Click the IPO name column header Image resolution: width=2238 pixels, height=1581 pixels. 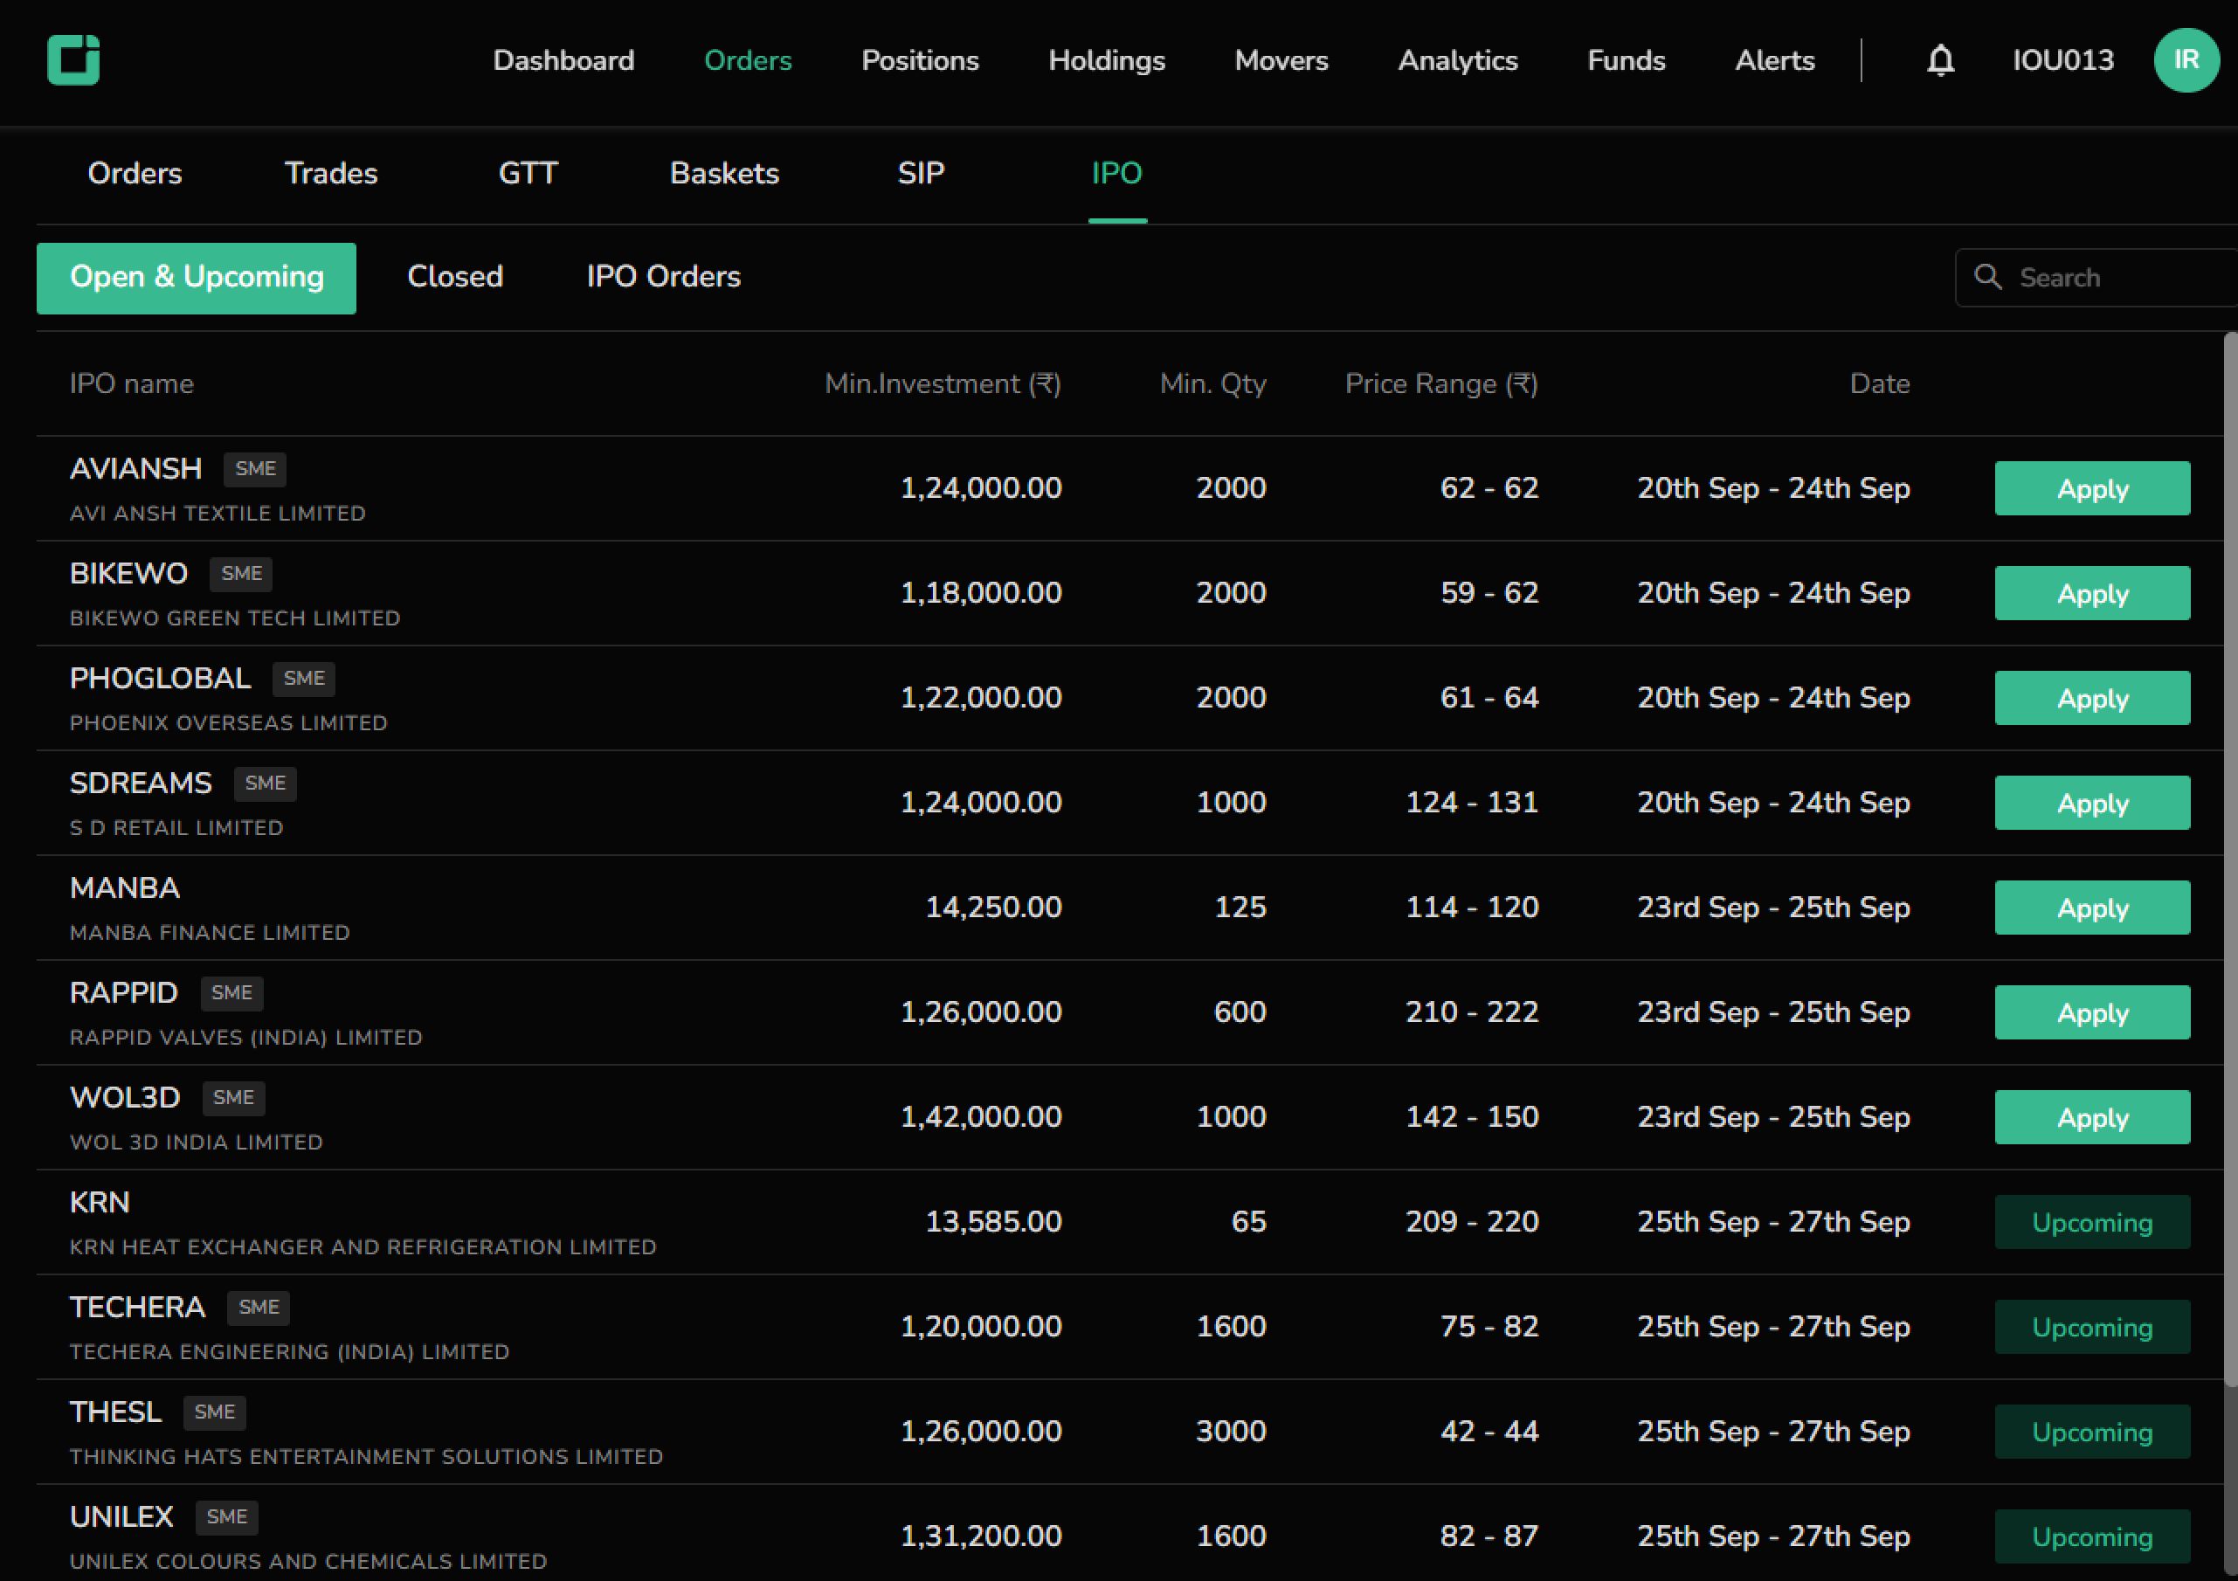[132, 384]
